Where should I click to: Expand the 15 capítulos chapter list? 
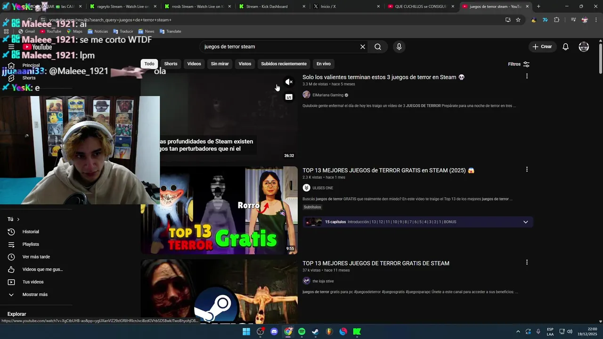coord(526,222)
